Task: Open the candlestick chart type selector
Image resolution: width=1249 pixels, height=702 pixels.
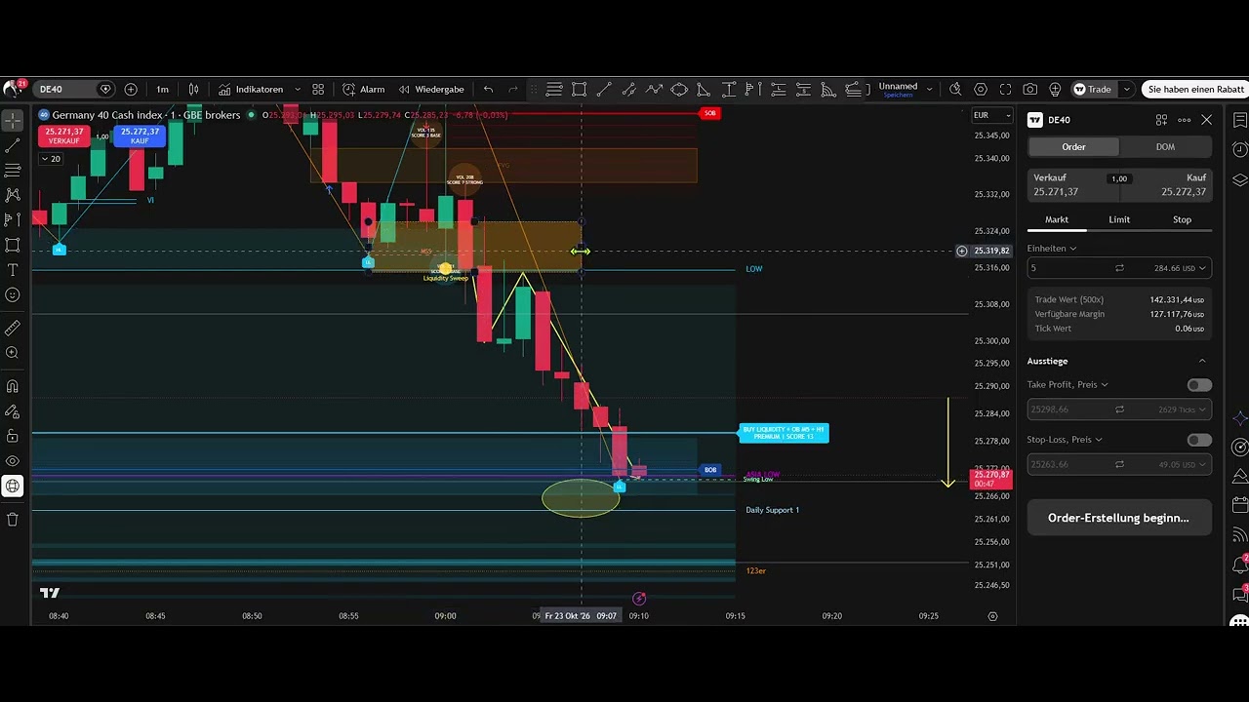Action: point(193,89)
